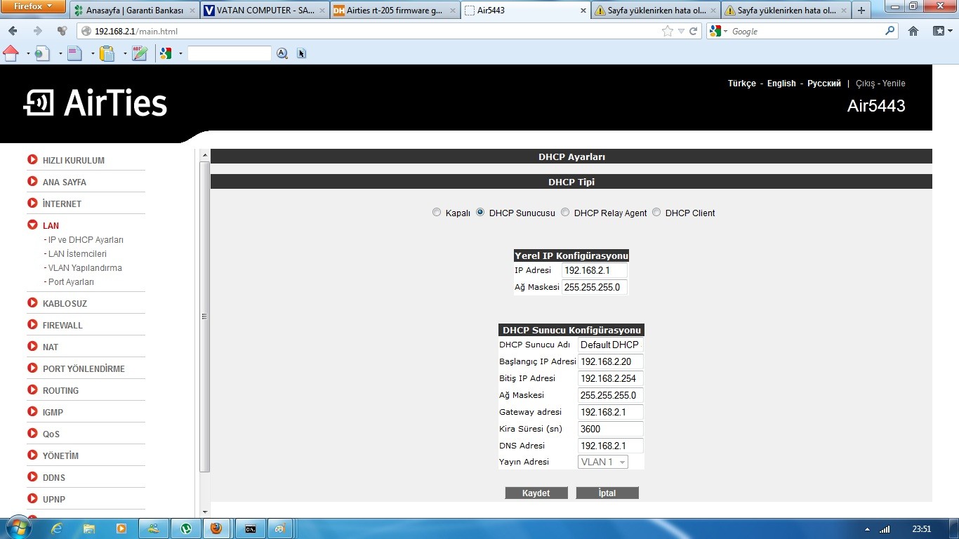Select the DHCP Relay Agent radio button

click(565, 213)
